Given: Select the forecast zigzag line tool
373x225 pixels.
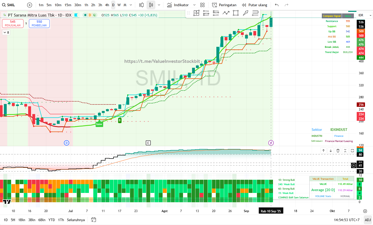Looking at the screenshot, I should tap(226, 13).
